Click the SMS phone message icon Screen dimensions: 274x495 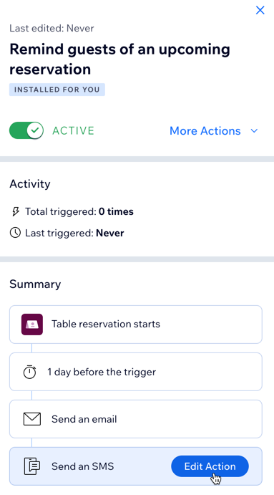pos(32,466)
